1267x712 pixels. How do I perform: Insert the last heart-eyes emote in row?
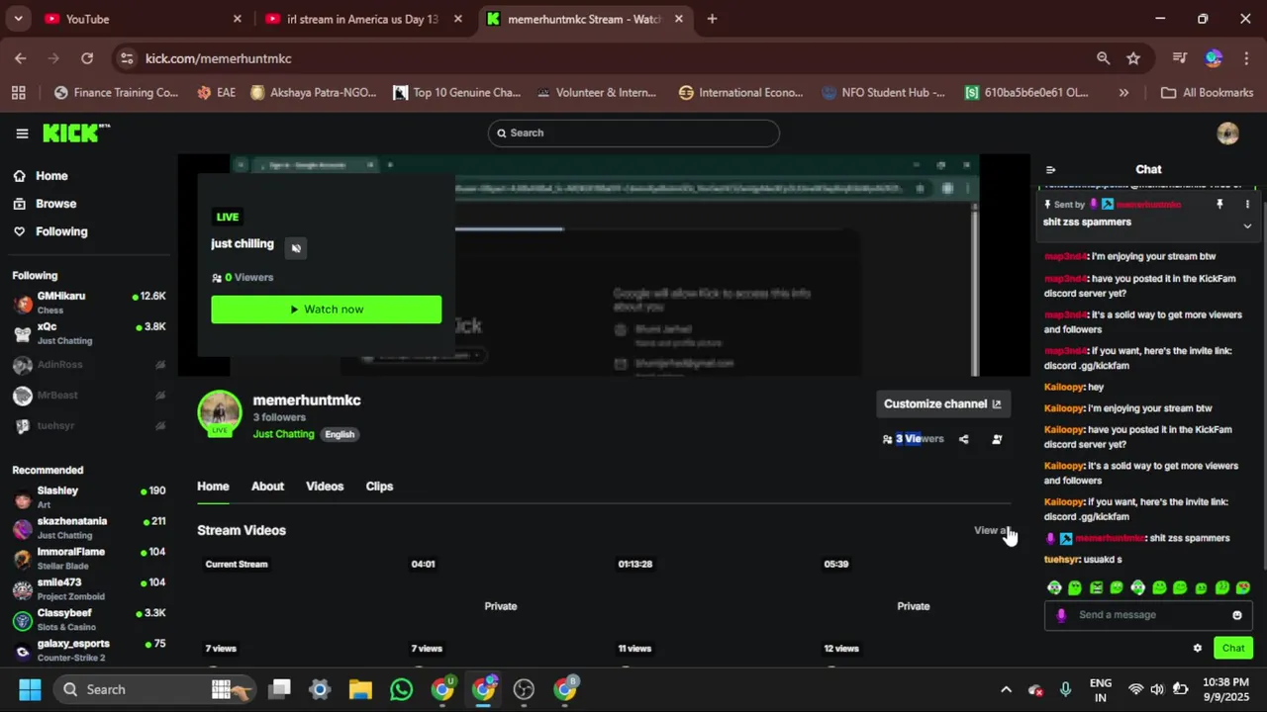[x=1243, y=588]
